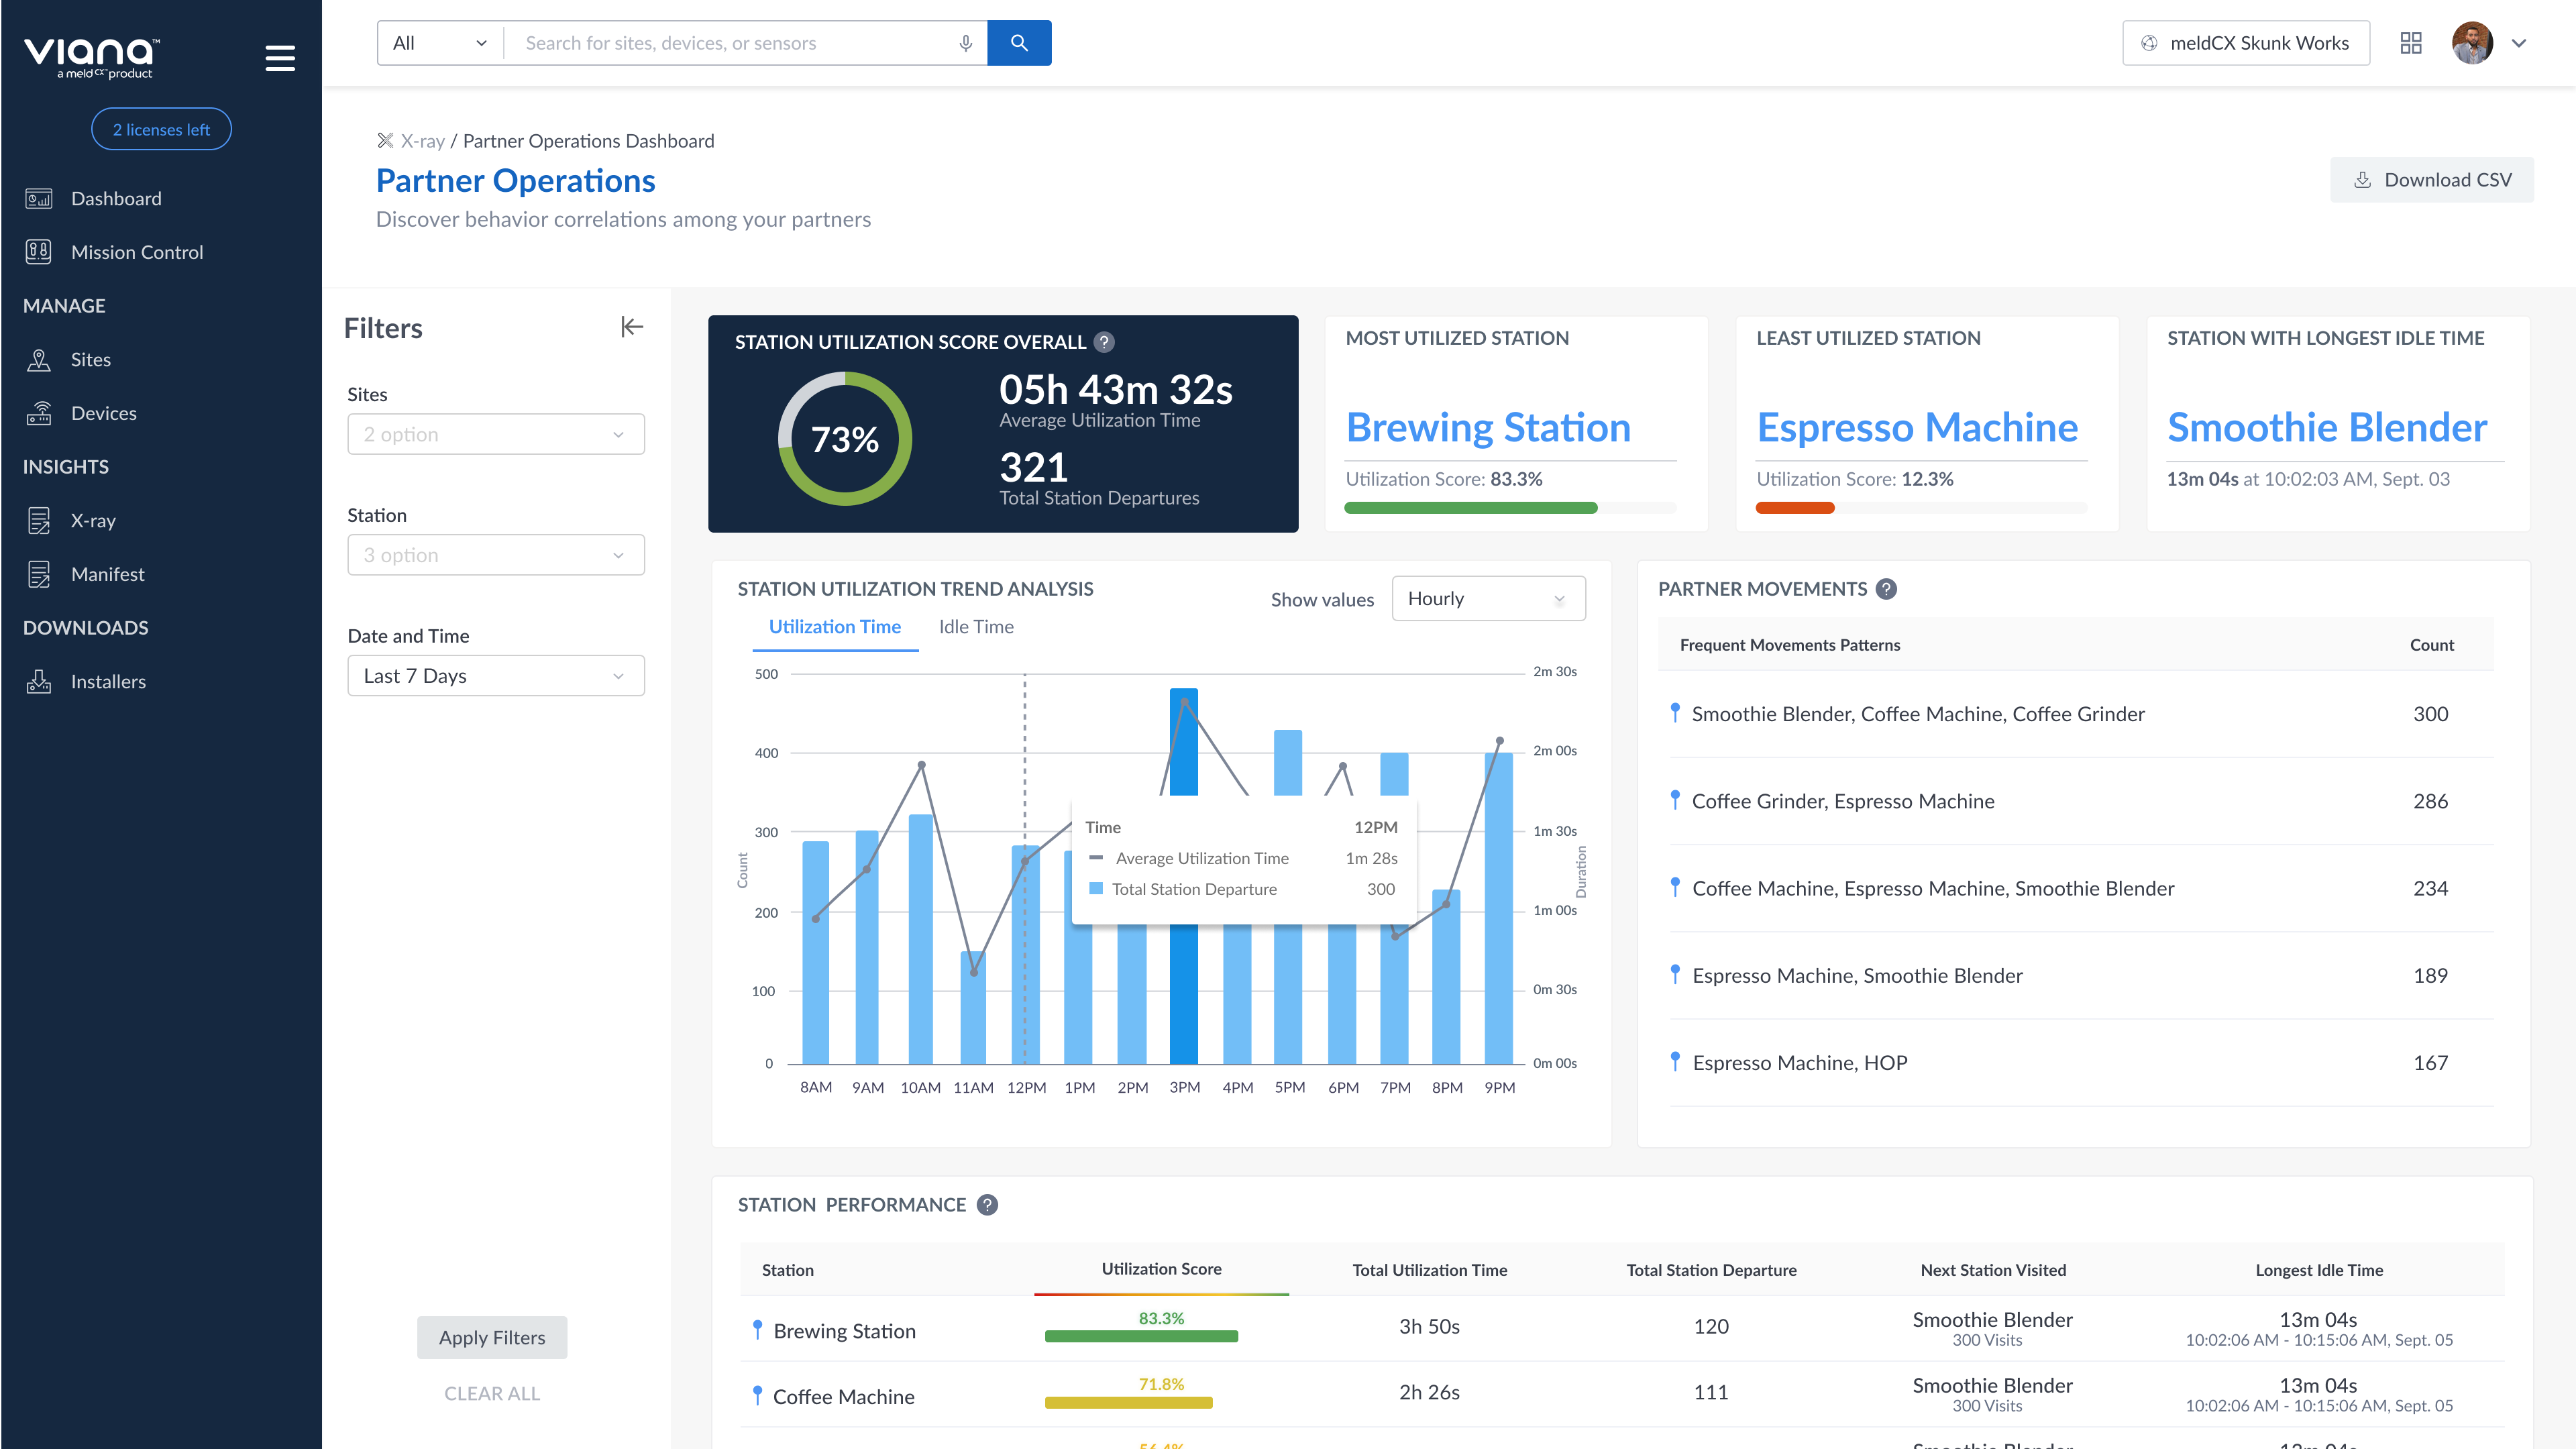The width and height of the screenshot is (2576, 1449).
Task: Change the Hourly show values dropdown
Action: point(1488,599)
